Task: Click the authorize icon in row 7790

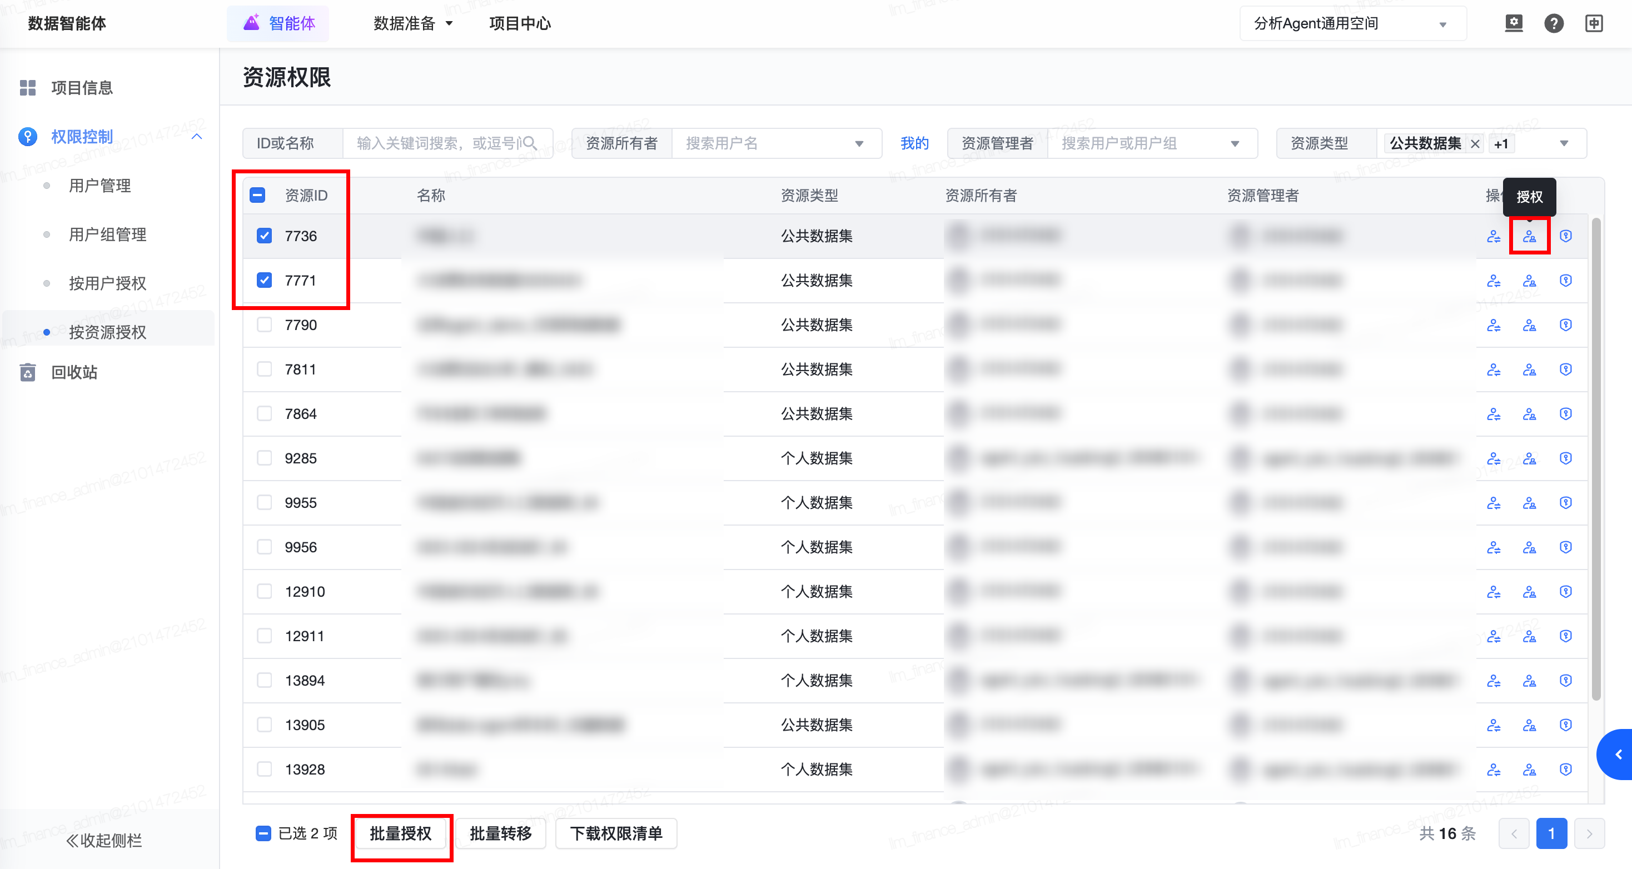Action: tap(1529, 325)
